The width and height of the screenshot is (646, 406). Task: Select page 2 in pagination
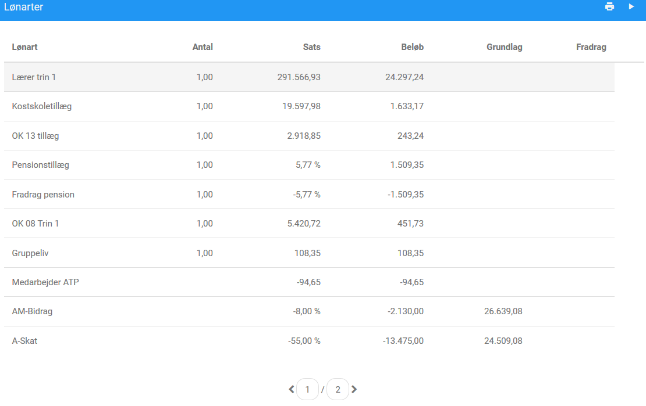click(338, 389)
